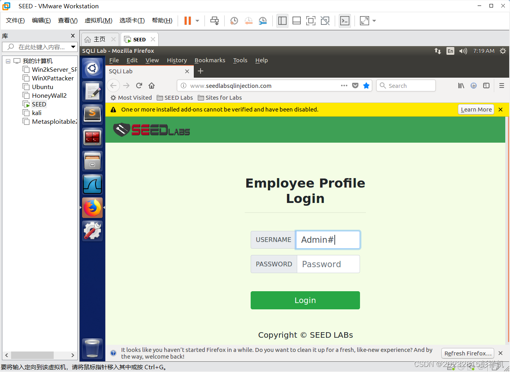
Task: Open the SEED Labs bookmarks folder
Action: coord(175,98)
